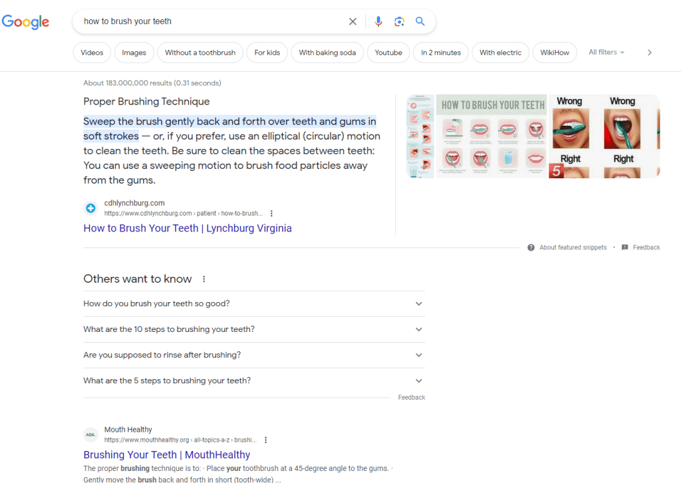Expand 'Are you supposed to rinse after brushing?'
The width and height of the screenshot is (681, 483).
pos(254,355)
